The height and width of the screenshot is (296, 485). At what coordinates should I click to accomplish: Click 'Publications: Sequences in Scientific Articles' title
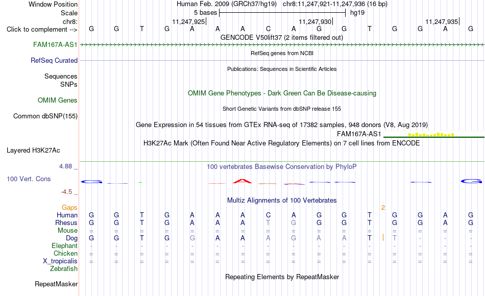(282, 69)
